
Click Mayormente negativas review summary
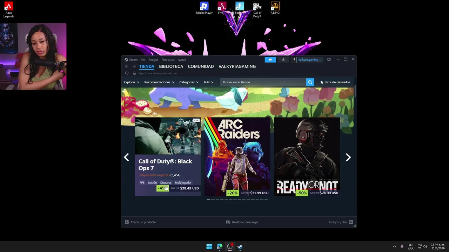coord(155,175)
